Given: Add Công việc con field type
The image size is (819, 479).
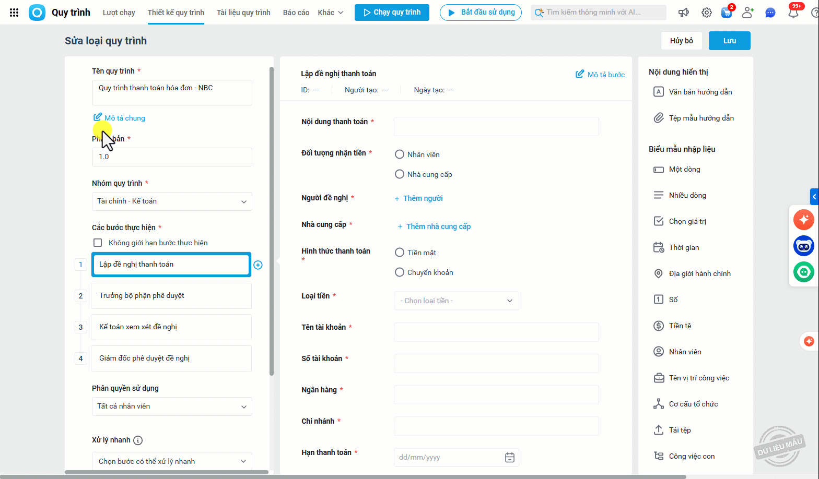Looking at the screenshot, I should coord(684,456).
